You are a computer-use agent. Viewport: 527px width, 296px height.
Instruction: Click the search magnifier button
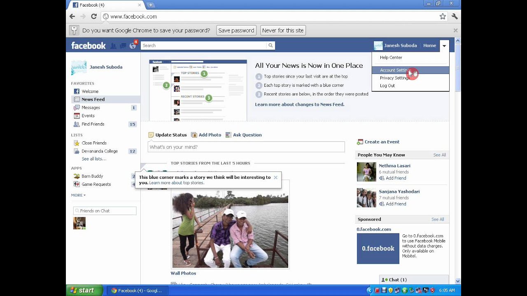(x=270, y=46)
